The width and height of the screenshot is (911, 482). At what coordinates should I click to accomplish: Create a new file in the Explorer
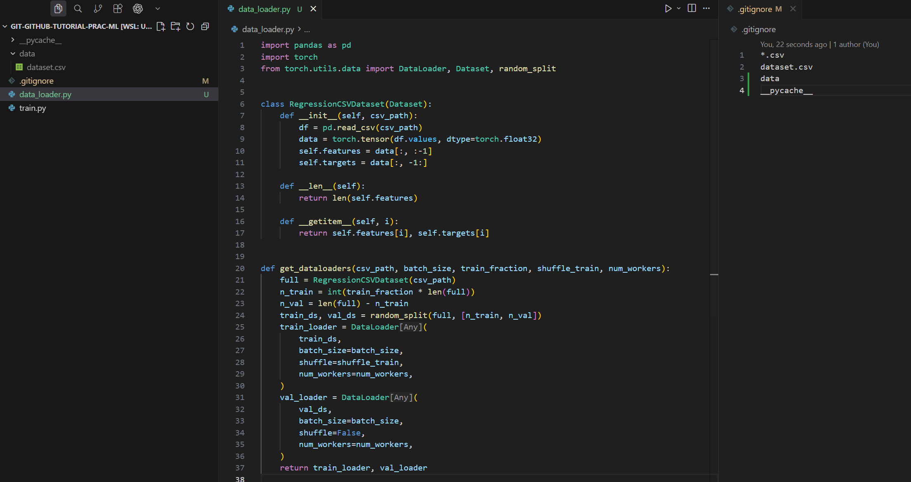click(x=161, y=26)
